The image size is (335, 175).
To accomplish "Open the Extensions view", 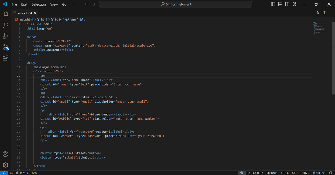I will pos(5,58).
